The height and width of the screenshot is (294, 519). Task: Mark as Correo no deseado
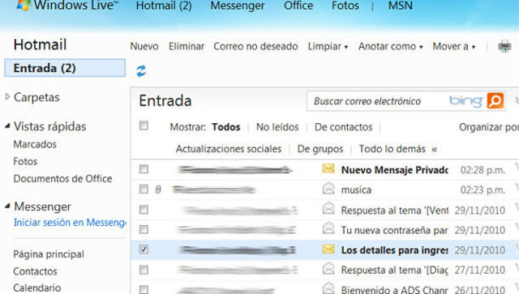[x=255, y=46]
